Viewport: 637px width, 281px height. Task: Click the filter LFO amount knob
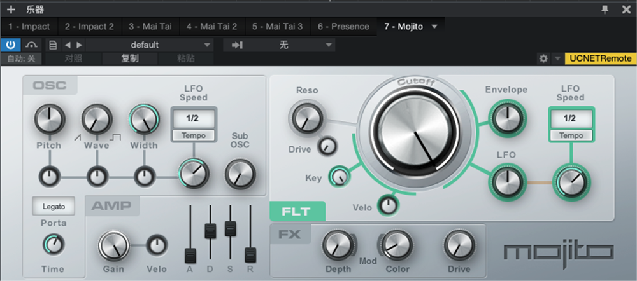506,182
